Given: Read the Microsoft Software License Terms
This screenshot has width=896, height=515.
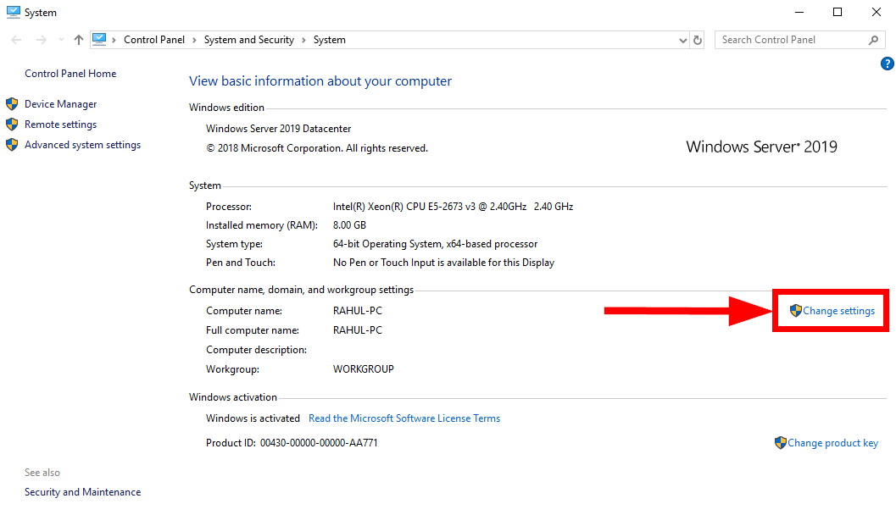Looking at the screenshot, I should pyautogui.click(x=404, y=418).
